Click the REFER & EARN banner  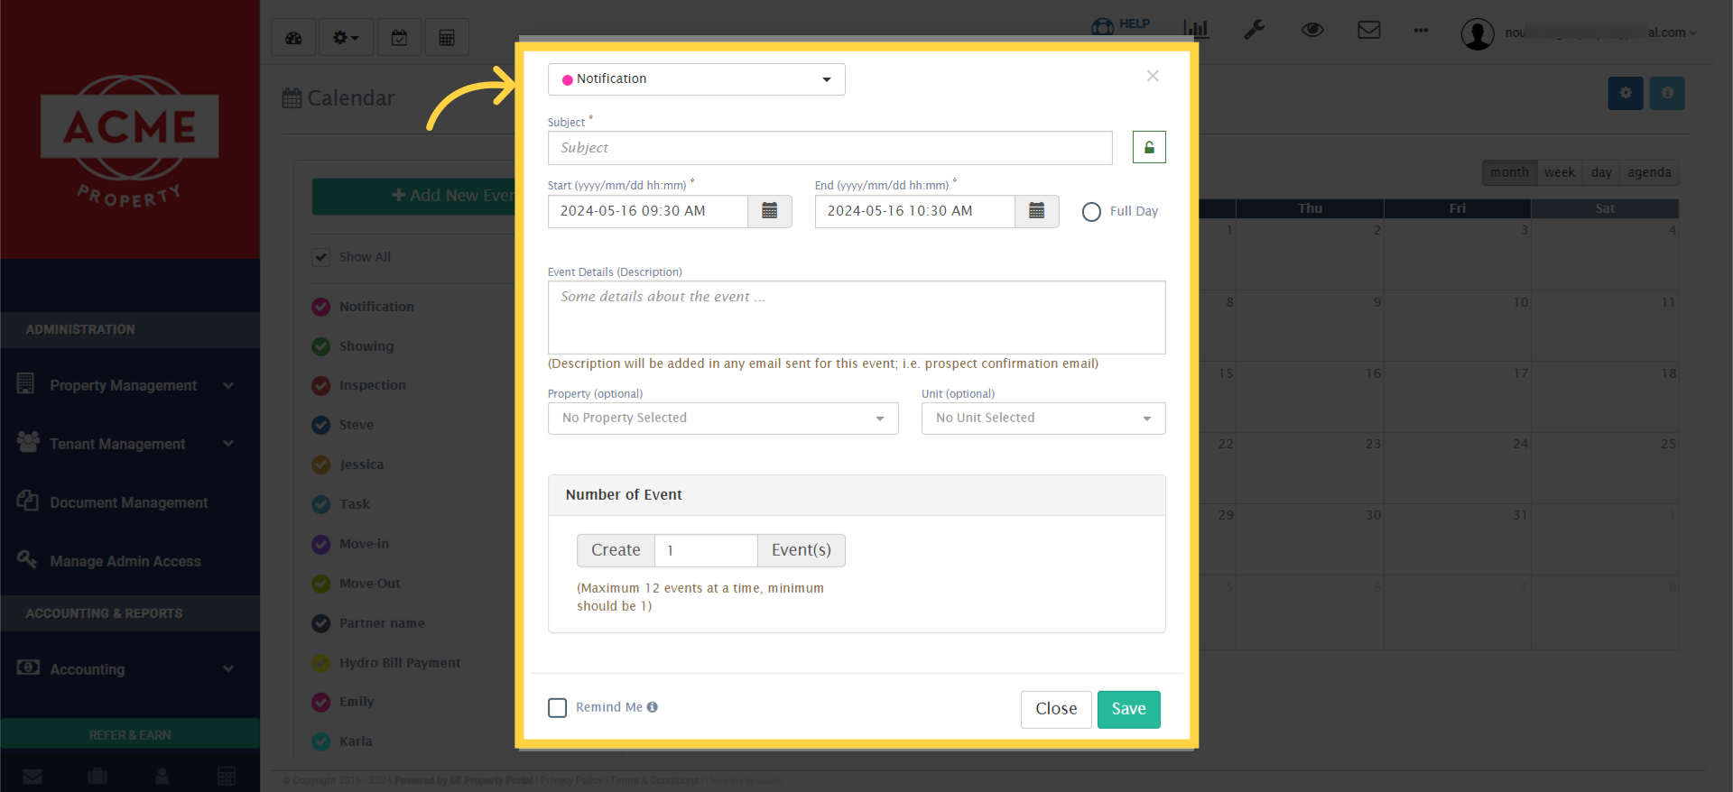click(x=130, y=734)
